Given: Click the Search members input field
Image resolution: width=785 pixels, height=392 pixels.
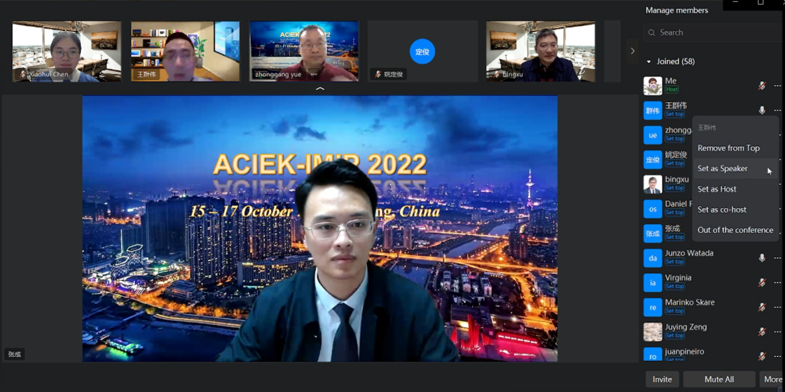Looking at the screenshot, I should pos(714,32).
